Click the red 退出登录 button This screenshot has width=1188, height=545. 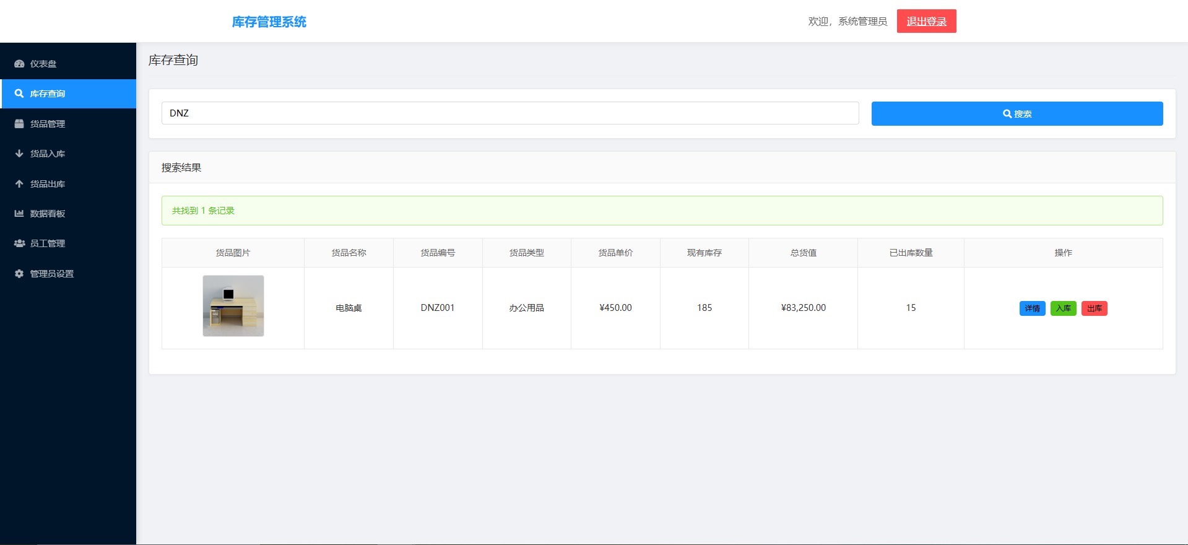point(926,21)
